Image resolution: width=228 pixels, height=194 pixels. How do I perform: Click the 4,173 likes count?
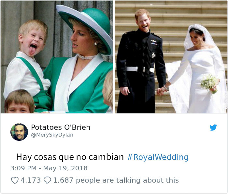(31, 180)
